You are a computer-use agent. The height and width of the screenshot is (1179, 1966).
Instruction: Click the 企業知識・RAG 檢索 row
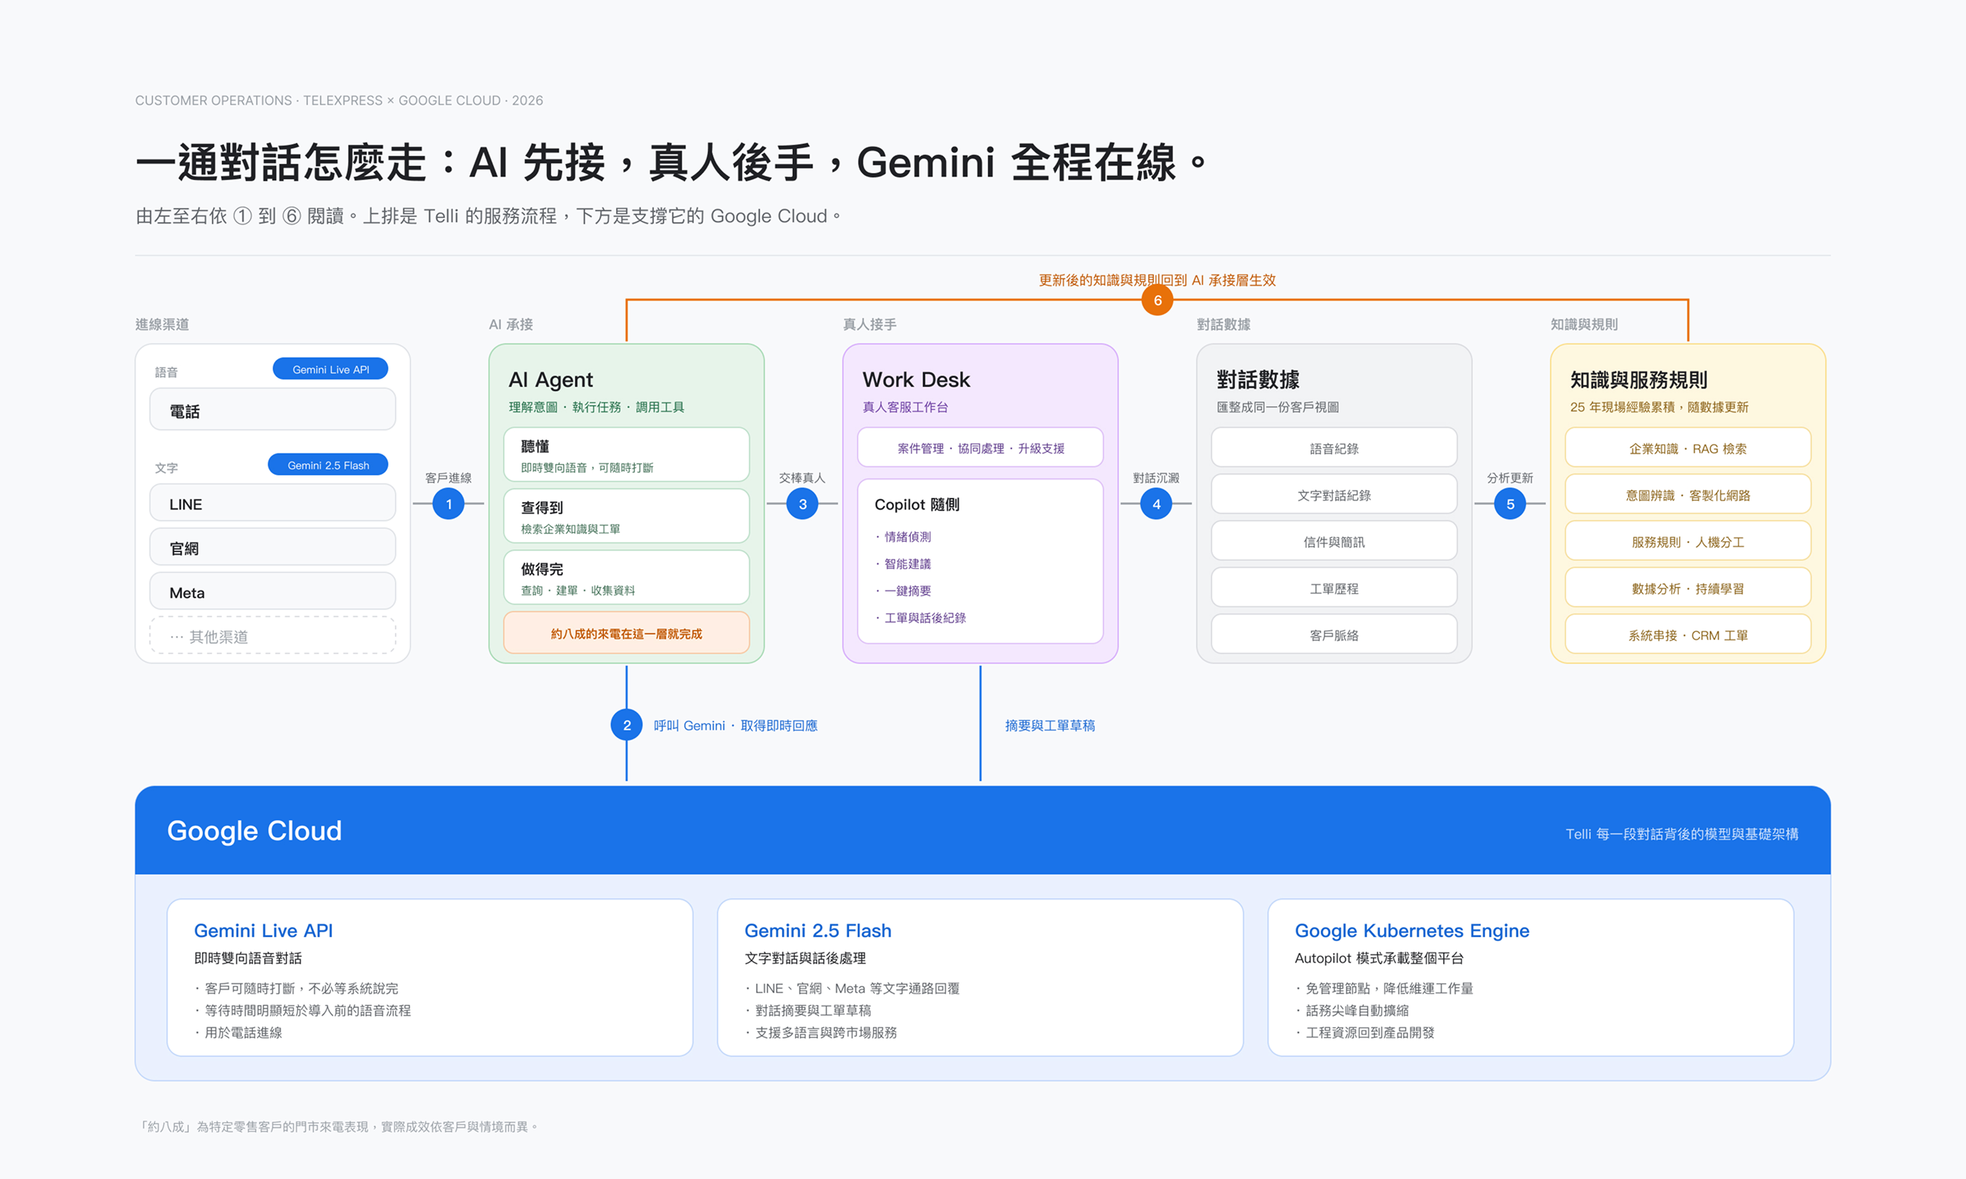click(1688, 448)
